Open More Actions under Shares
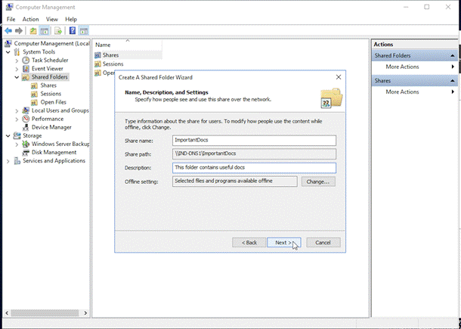Screen dimensions: 461x329 click(x=415, y=92)
